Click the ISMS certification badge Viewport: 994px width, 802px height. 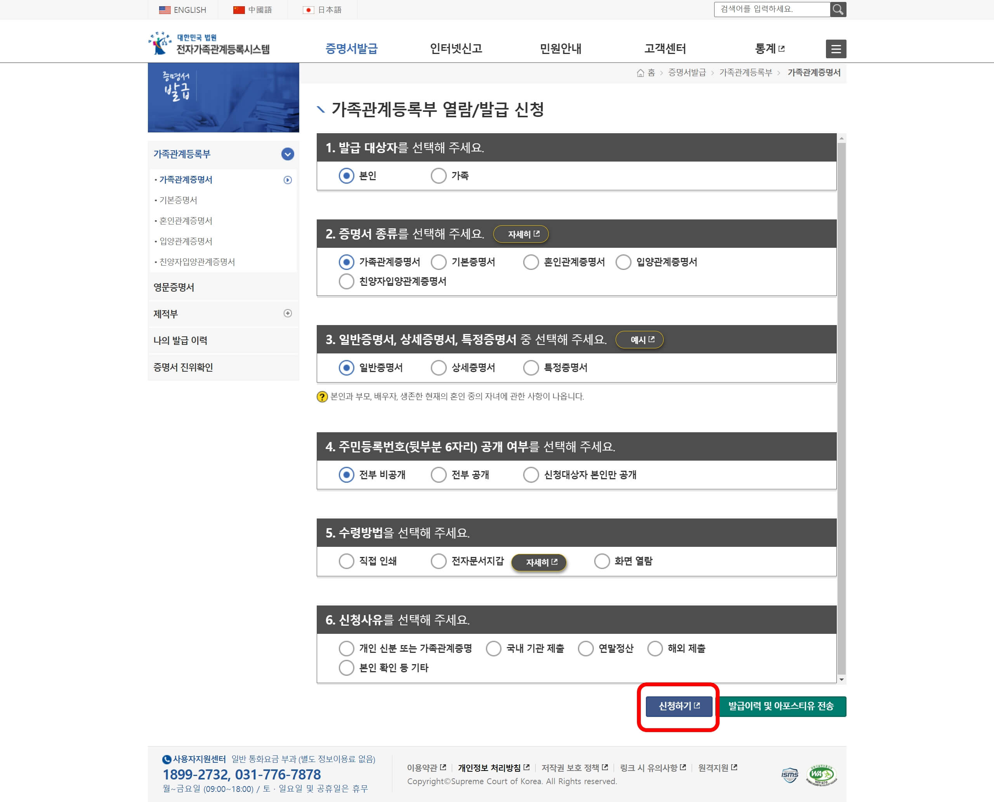[x=789, y=774]
